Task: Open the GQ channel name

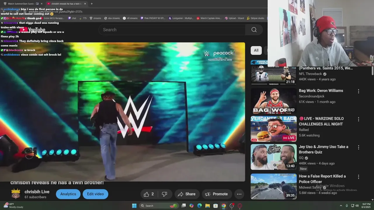Action: pyautogui.click(x=301, y=158)
